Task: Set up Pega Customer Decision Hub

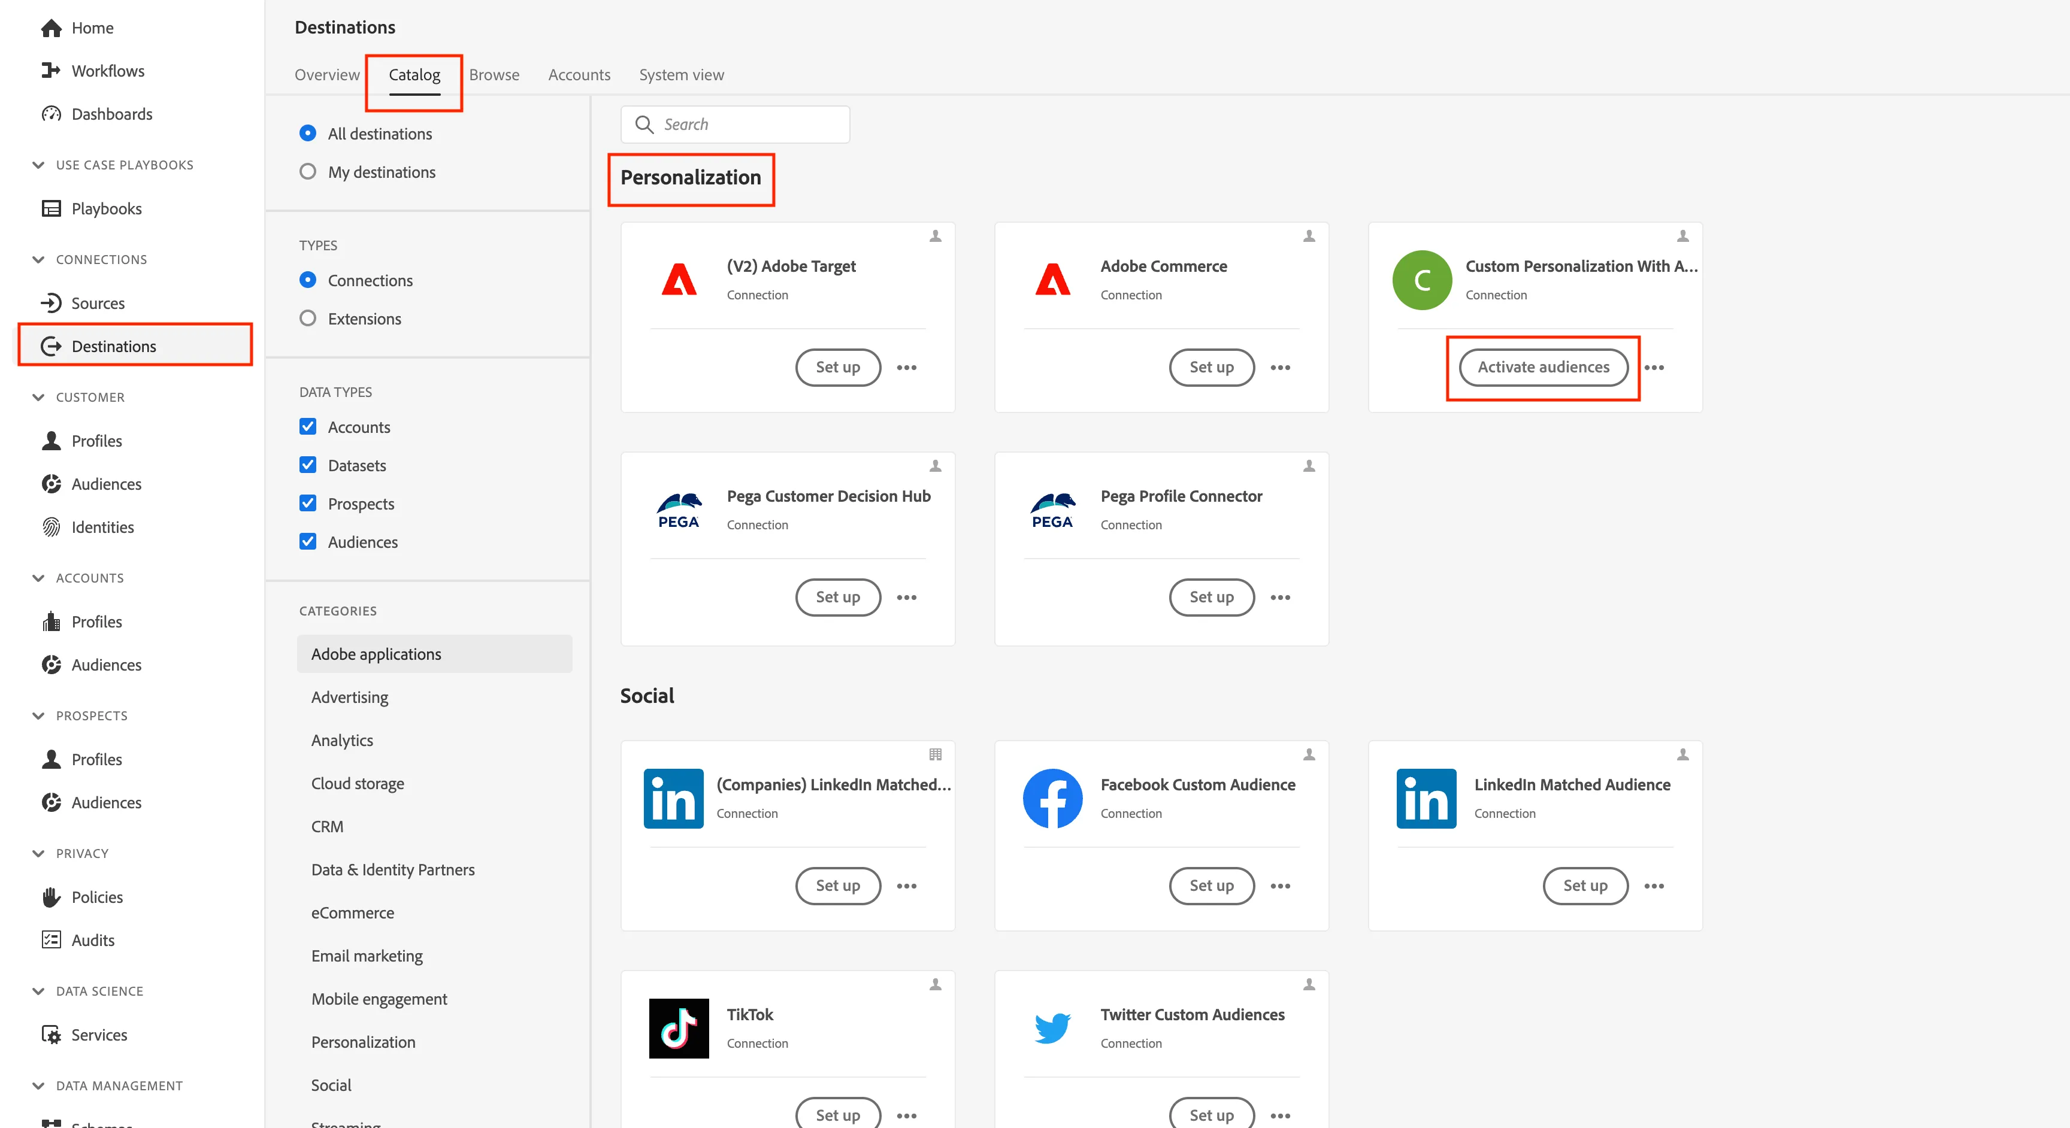Action: [x=838, y=597]
